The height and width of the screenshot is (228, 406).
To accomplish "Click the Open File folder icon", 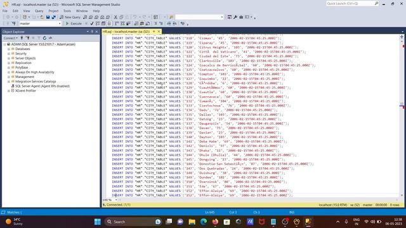I will coord(42,17).
